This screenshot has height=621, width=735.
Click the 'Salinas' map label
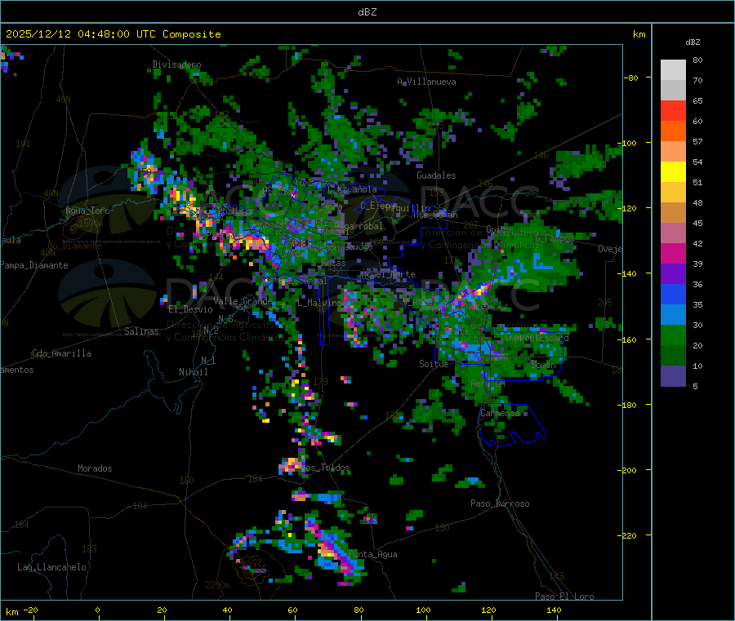[141, 331]
